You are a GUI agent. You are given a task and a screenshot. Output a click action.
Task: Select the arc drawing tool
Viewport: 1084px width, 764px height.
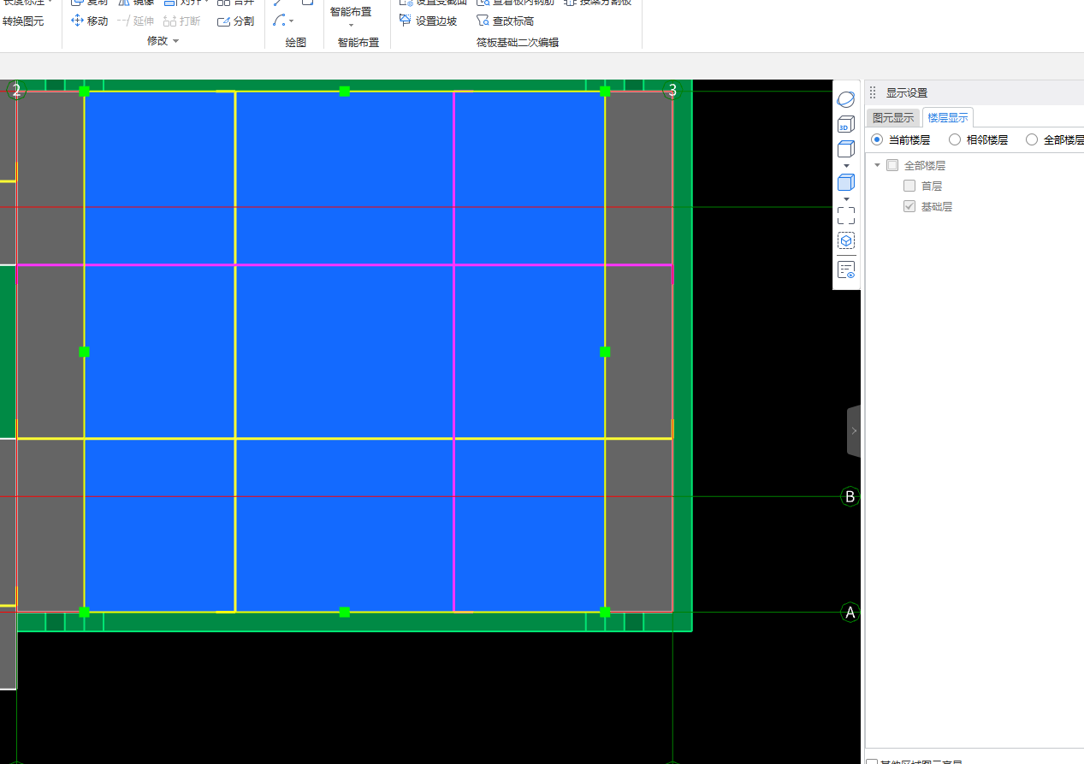tap(279, 21)
